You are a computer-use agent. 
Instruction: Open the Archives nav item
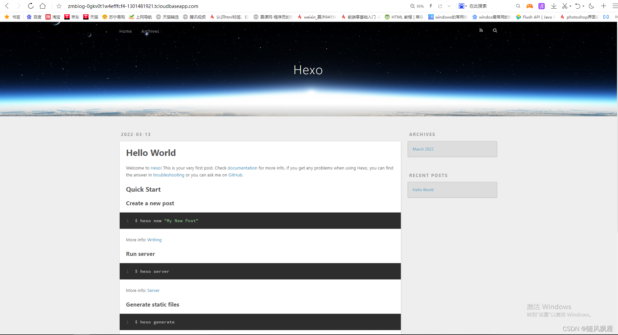(150, 31)
